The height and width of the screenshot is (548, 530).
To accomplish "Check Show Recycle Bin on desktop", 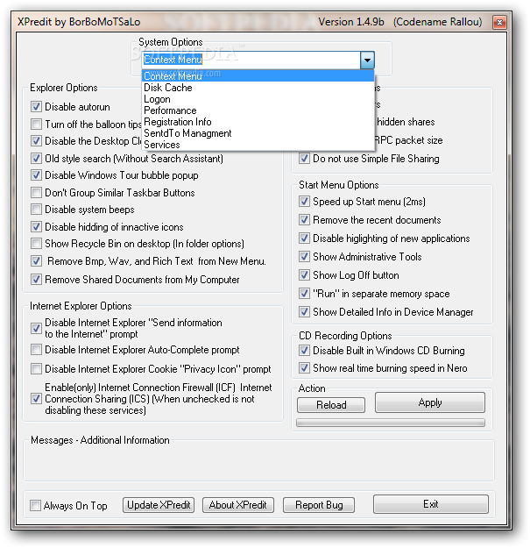I will pyautogui.click(x=36, y=244).
